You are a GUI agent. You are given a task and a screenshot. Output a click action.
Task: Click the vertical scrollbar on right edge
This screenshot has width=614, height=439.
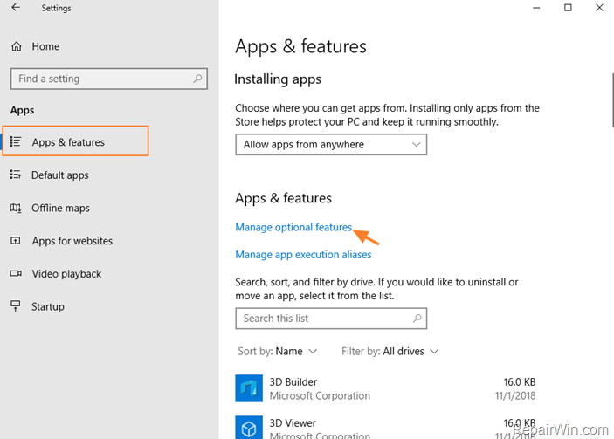point(612,100)
